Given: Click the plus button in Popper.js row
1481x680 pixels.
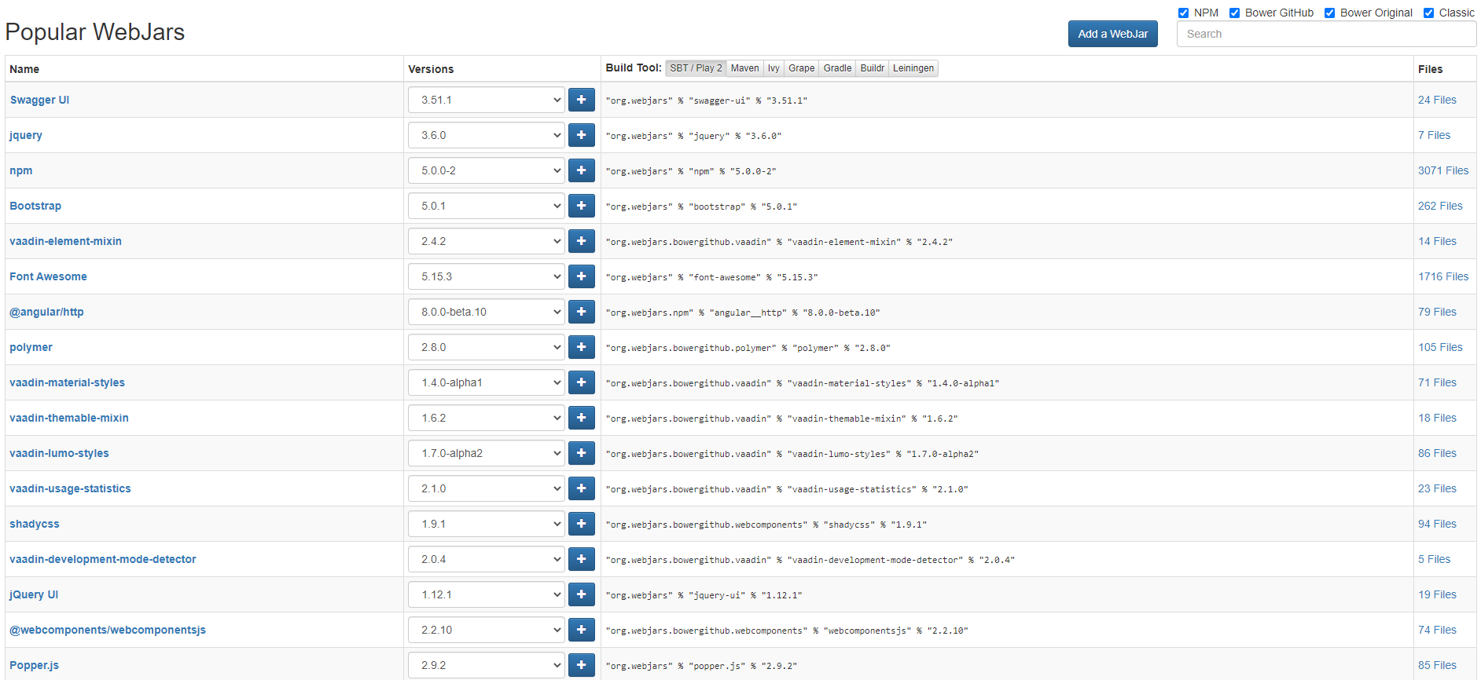Looking at the screenshot, I should [581, 665].
